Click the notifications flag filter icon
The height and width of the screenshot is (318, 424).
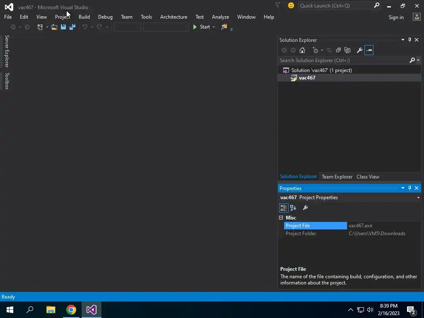(277, 5)
